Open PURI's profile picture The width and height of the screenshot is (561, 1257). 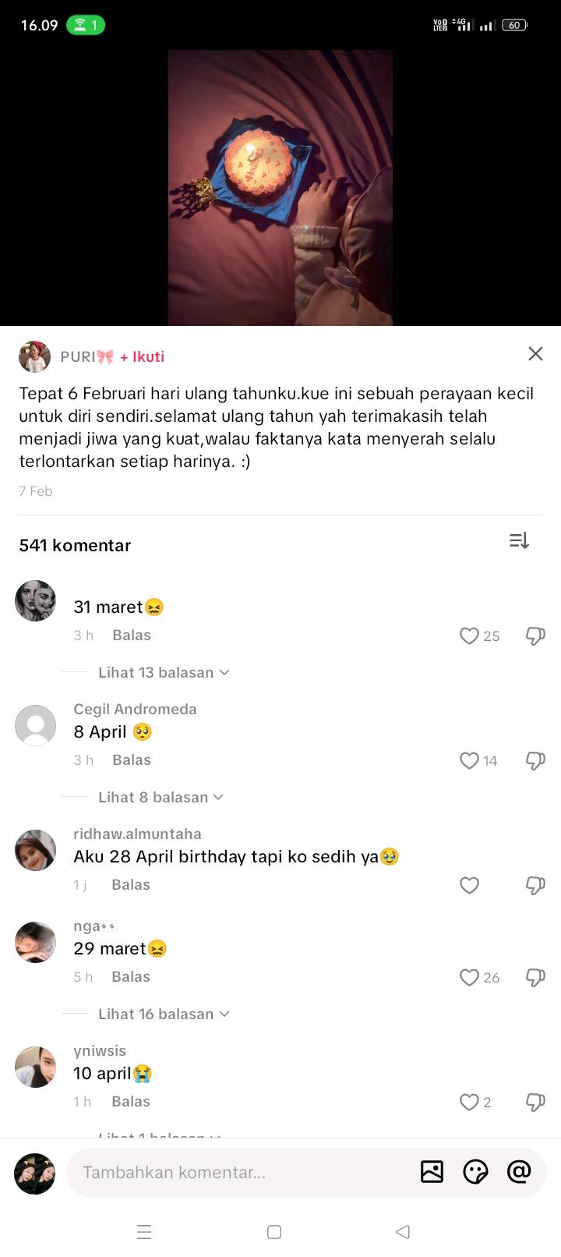(x=34, y=356)
